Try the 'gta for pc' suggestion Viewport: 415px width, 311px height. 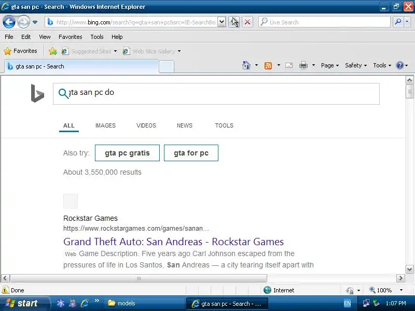191,153
